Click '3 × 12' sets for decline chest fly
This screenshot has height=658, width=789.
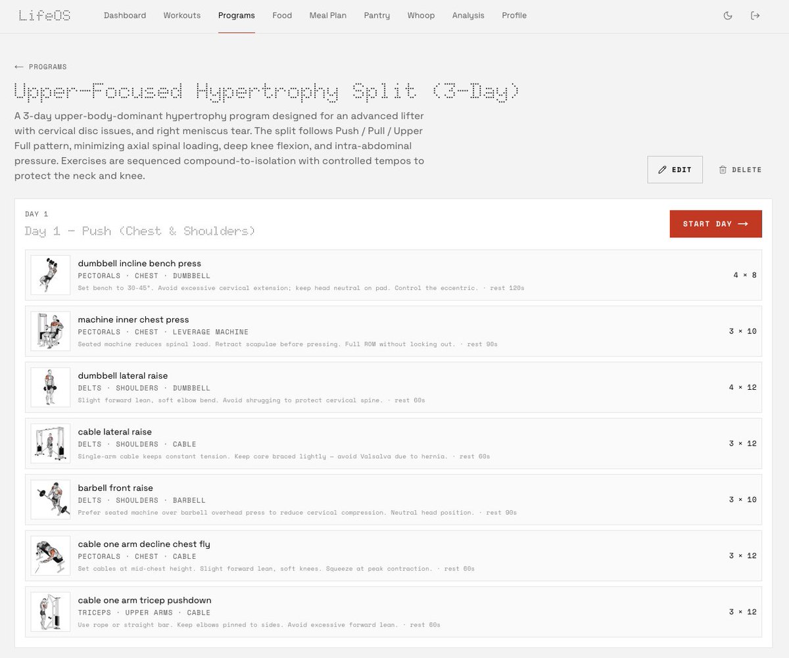pyautogui.click(x=743, y=556)
